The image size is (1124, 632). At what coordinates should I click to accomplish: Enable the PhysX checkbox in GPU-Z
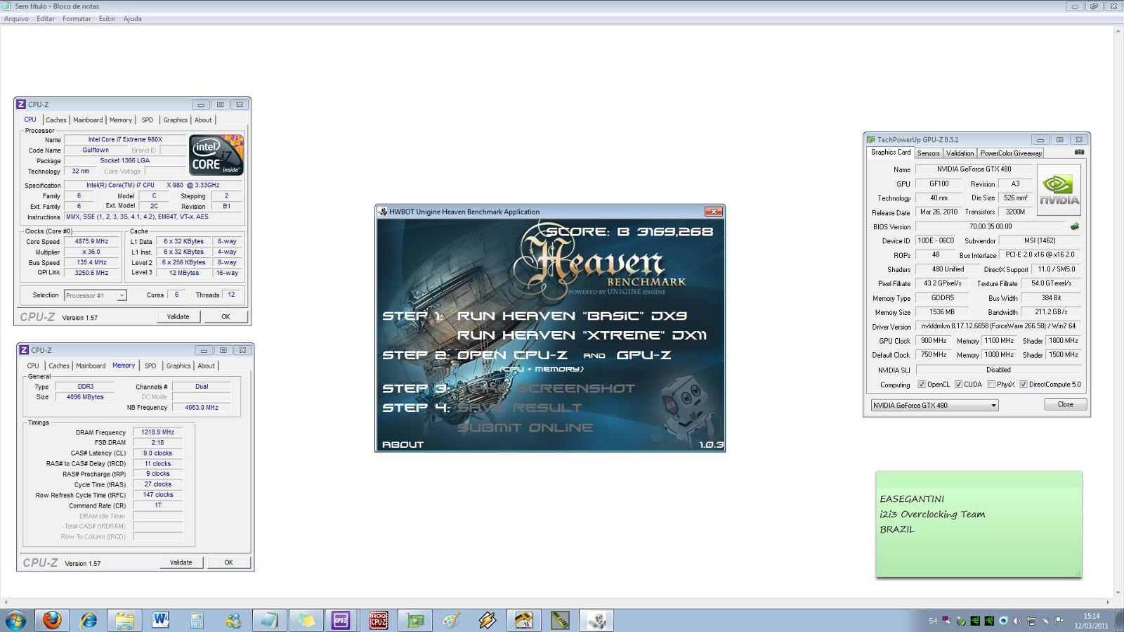coord(991,385)
